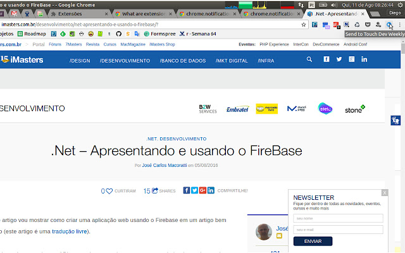Click the Pocket extension icon

click(x=368, y=25)
